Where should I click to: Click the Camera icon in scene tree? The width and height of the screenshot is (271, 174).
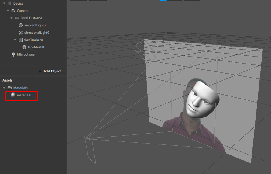pos(13,11)
